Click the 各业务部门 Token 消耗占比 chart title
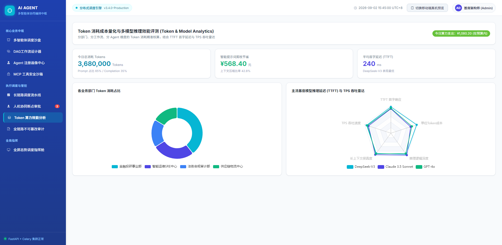 click(99, 91)
